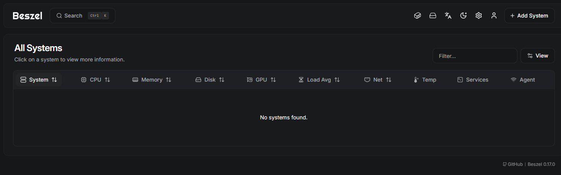561x175 pixels.
Task: Sort by Disk column header
Action: [210, 80]
